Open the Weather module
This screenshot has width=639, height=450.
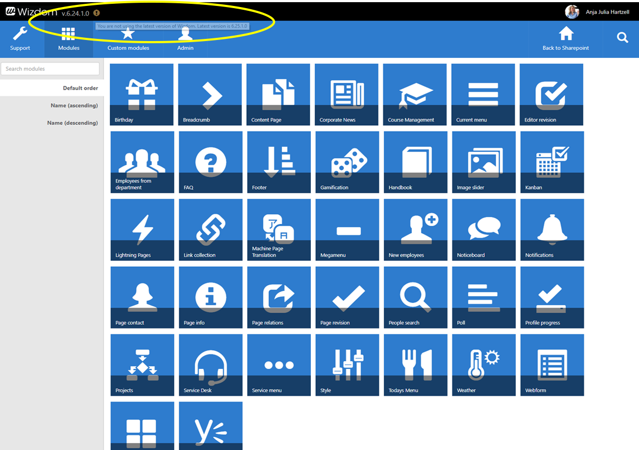click(483, 365)
